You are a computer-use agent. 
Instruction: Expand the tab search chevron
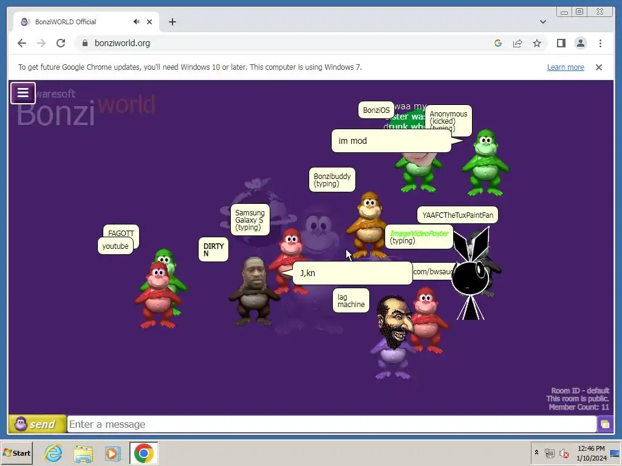coord(542,22)
